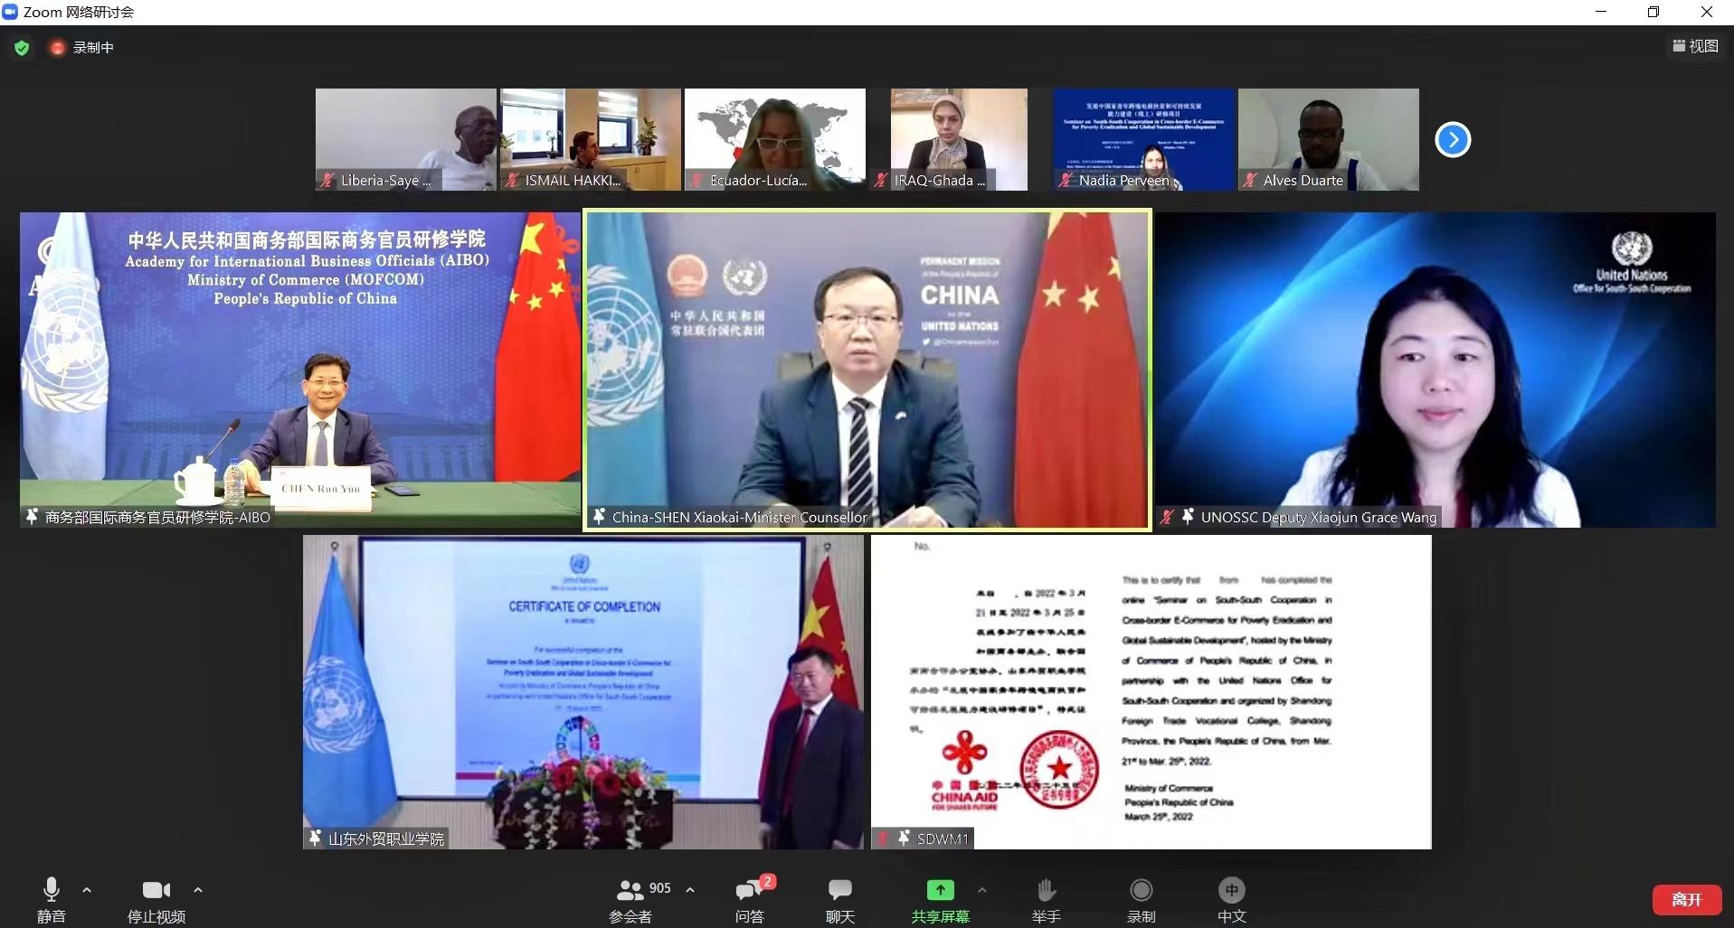This screenshot has height=928, width=1734.
Task: Leave the meeting with 离开 button
Action: click(1686, 899)
